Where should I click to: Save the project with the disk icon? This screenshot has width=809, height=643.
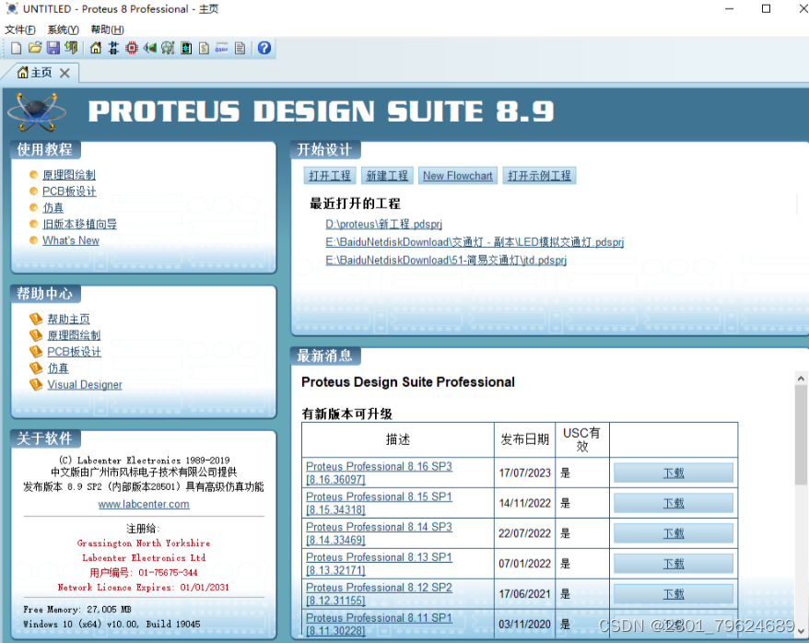pos(53,48)
